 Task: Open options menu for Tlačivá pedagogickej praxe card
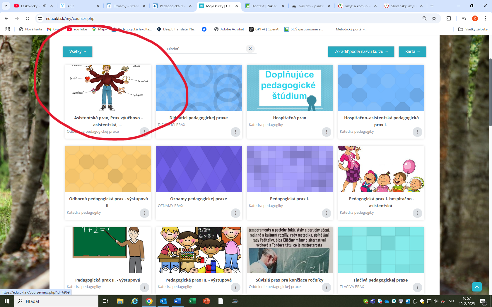click(417, 287)
